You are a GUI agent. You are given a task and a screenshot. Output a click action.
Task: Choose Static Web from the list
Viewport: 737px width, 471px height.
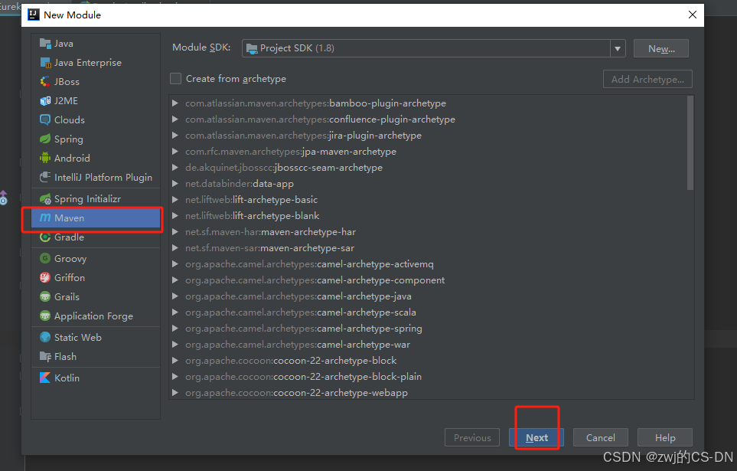pyautogui.click(x=96, y=338)
